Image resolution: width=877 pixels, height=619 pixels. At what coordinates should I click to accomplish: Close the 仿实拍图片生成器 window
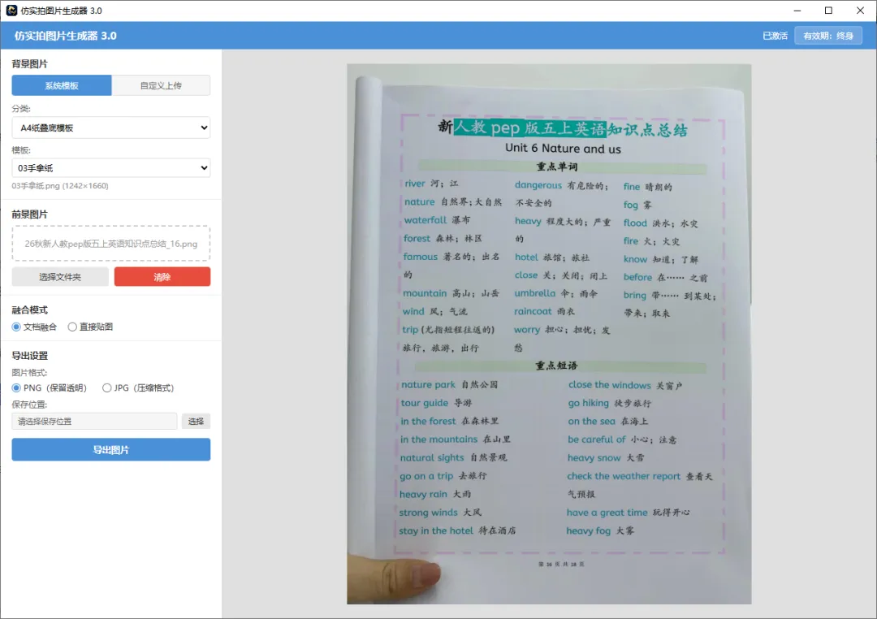tap(860, 10)
